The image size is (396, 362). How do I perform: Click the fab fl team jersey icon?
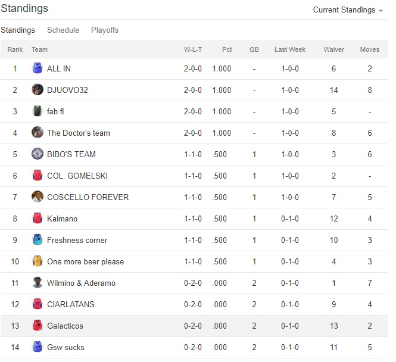point(38,111)
